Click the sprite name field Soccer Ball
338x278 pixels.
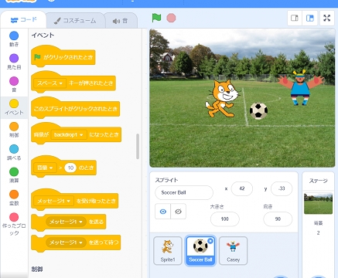coord(184,192)
